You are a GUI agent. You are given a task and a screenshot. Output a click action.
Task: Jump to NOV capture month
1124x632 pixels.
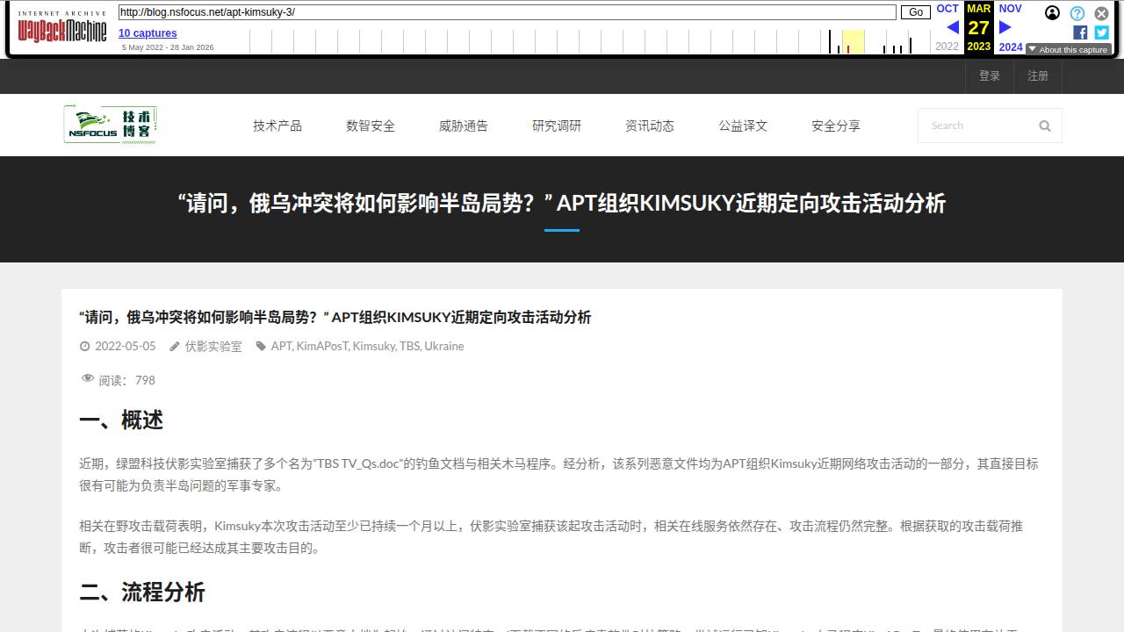(x=1010, y=9)
